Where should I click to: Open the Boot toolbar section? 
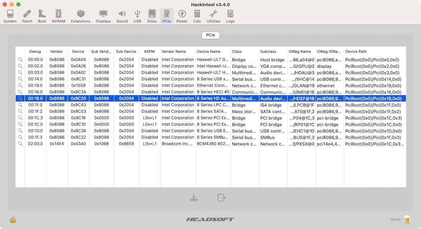pos(42,16)
